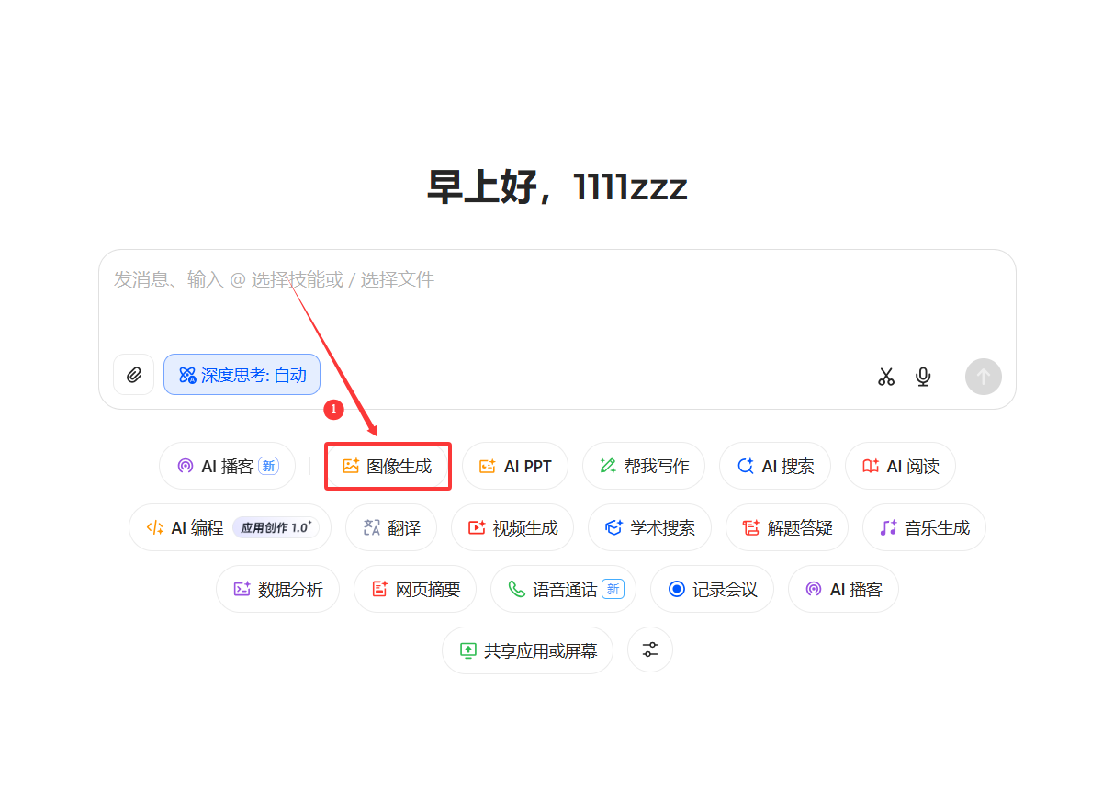Click the paperclip attachment icon

click(134, 375)
